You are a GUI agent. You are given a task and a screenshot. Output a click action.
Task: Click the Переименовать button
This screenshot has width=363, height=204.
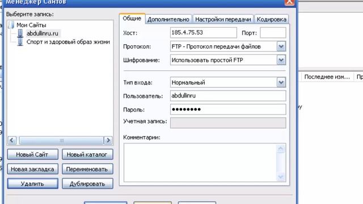pyautogui.click(x=87, y=169)
